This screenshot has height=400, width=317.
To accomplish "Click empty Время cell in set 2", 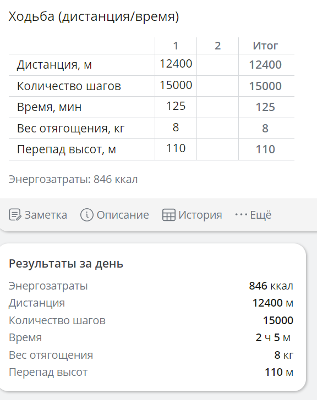I will pos(217,107).
